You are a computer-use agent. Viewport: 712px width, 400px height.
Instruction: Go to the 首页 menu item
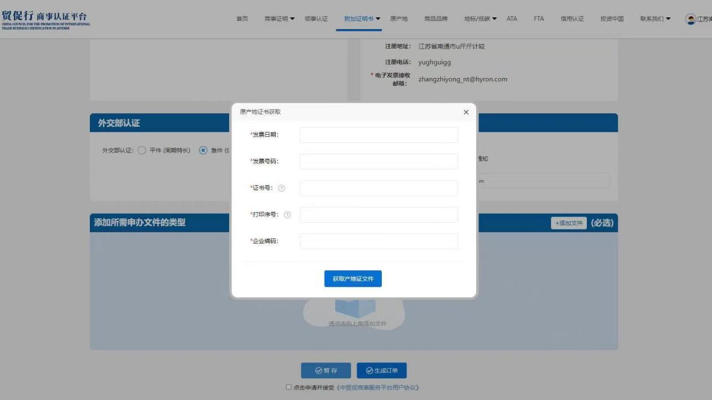tap(242, 19)
